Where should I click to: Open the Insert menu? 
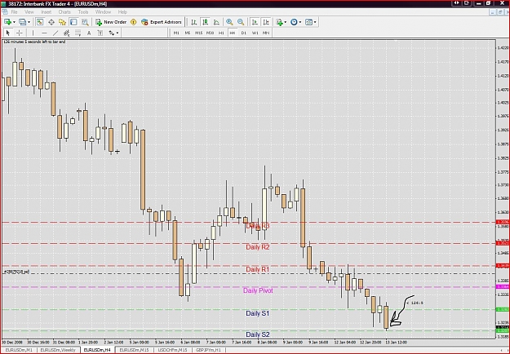[47, 12]
